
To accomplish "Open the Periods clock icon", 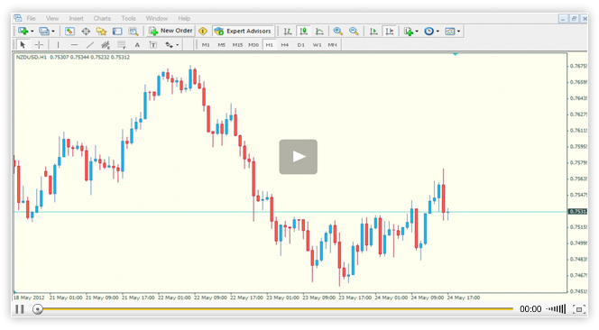I will [x=429, y=31].
